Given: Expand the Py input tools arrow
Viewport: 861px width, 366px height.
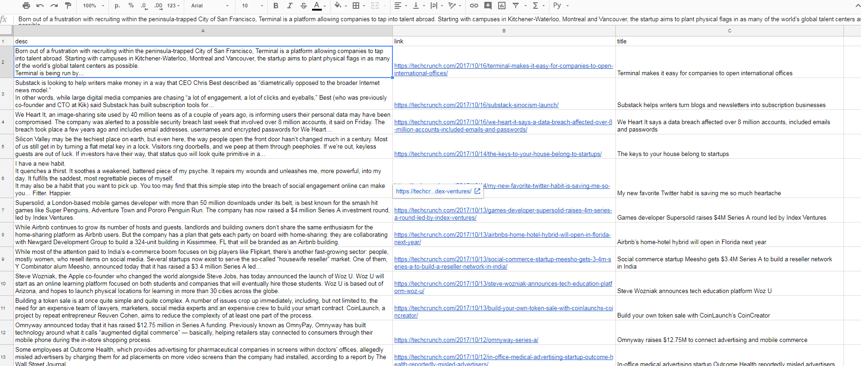Looking at the screenshot, I should point(567,6).
